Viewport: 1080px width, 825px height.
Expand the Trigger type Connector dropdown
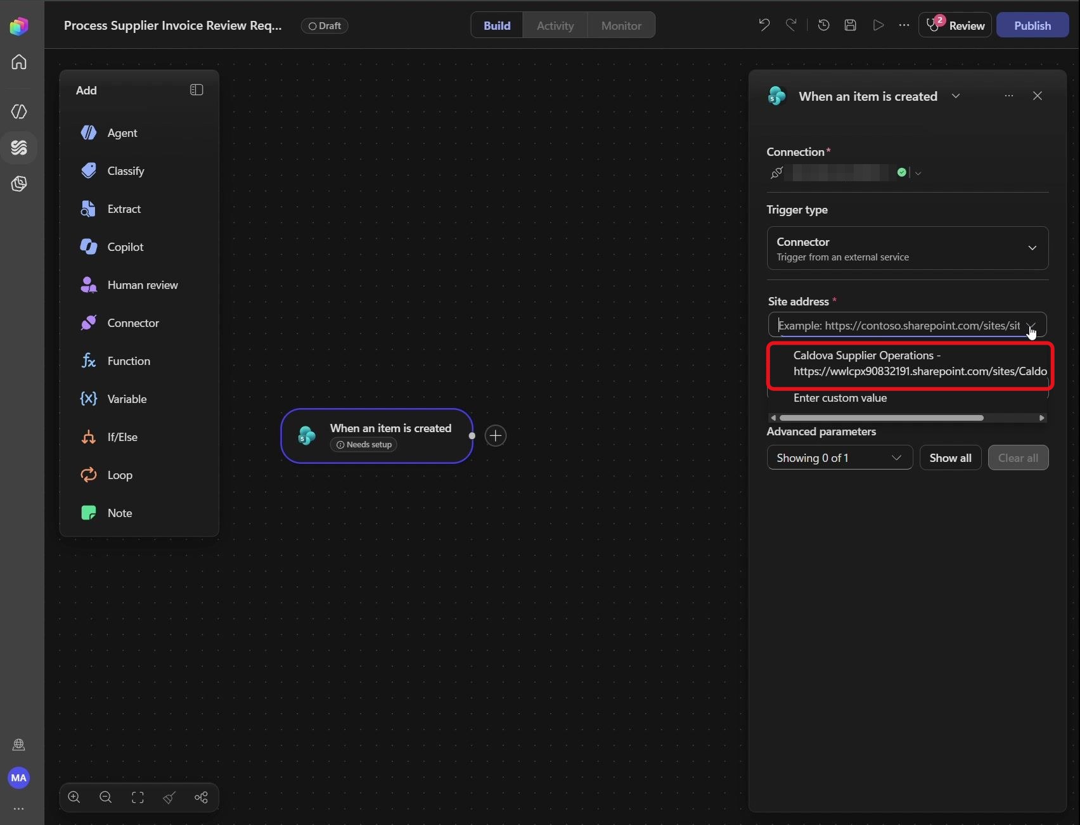point(908,248)
